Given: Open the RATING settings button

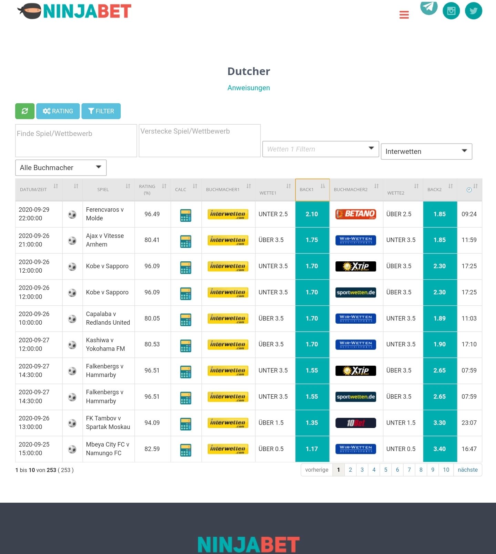Looking at the screenshot, I should [58, 111].
